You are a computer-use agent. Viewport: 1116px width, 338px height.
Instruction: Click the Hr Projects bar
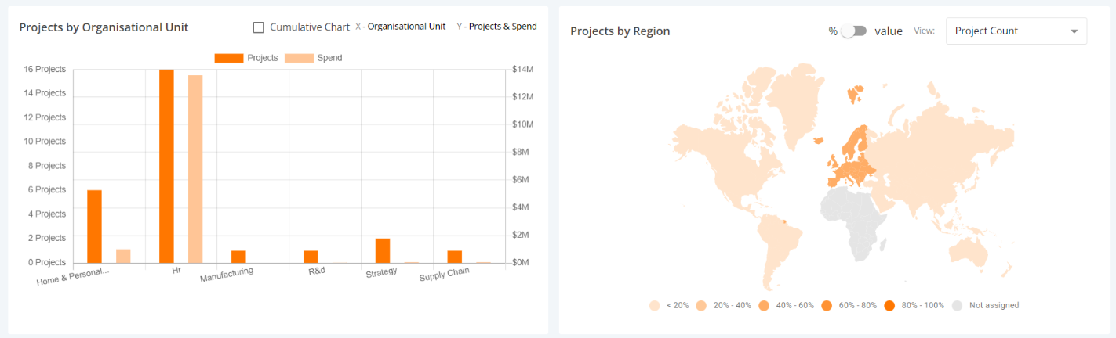point(166,166)
